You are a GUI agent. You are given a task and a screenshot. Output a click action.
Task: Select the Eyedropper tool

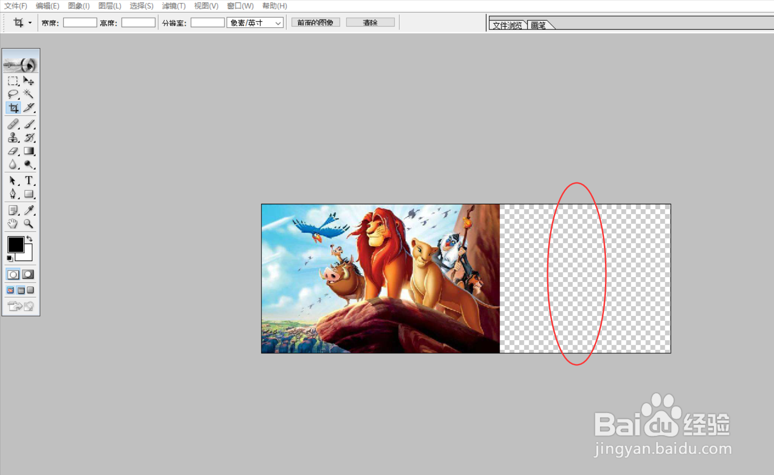point(29,211)
